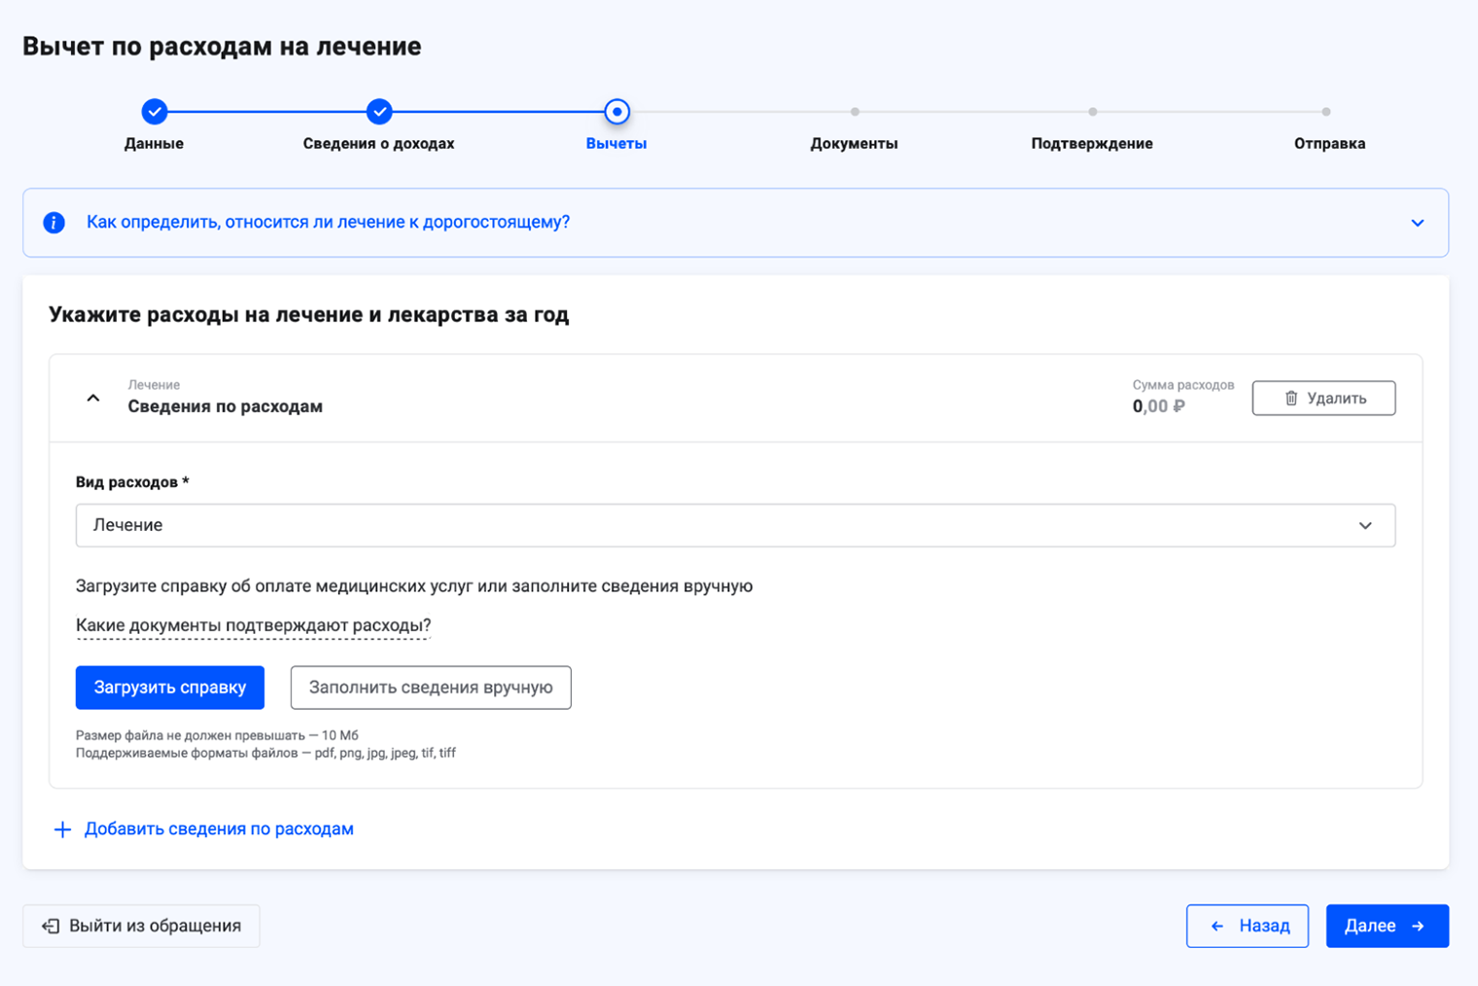Select the inactive step dot for Документы
1478x986 pixels.
coord(855,112)
